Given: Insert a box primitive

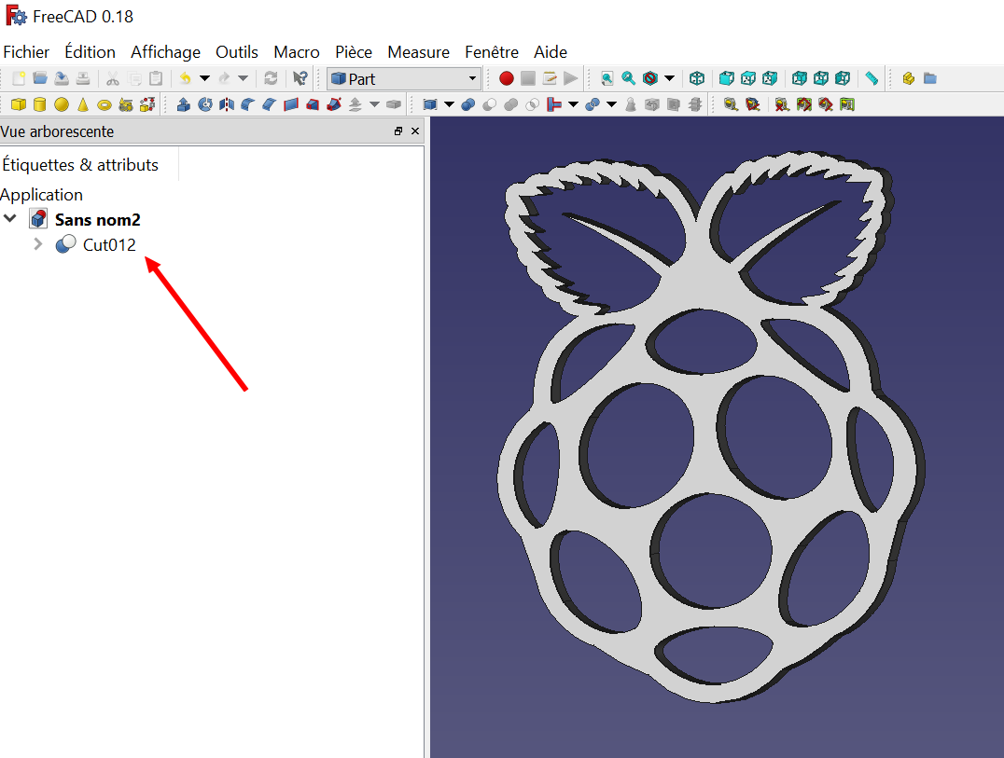Looking at the screenshot, I should tap(19, 104).
